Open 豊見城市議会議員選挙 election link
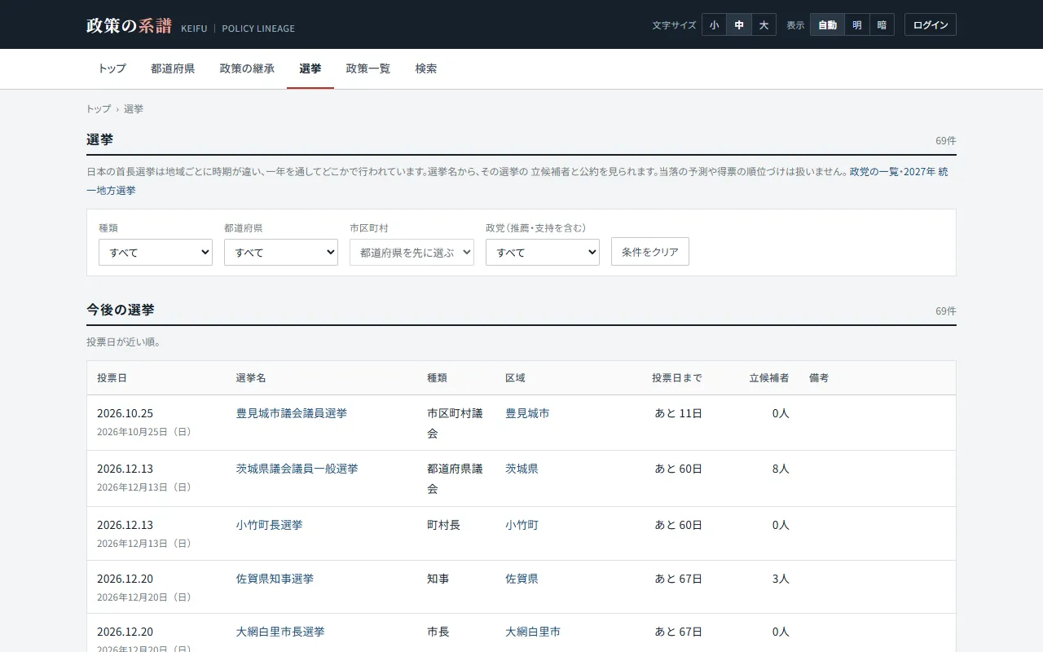The height and width of the screenshot is (652, 1043). pyautogui.click(x=292, y=413)
